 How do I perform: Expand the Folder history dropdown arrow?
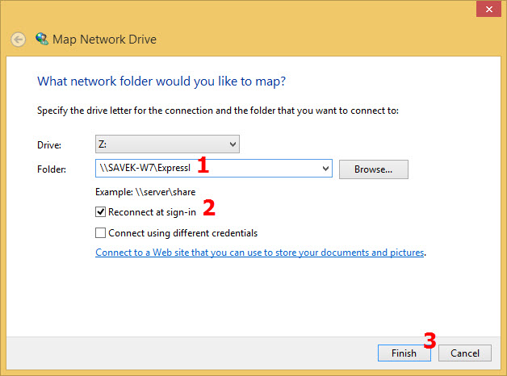coord(325,169)
